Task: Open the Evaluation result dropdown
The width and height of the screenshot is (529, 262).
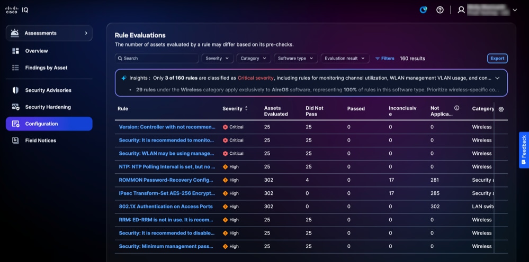Action: point(345,58)
